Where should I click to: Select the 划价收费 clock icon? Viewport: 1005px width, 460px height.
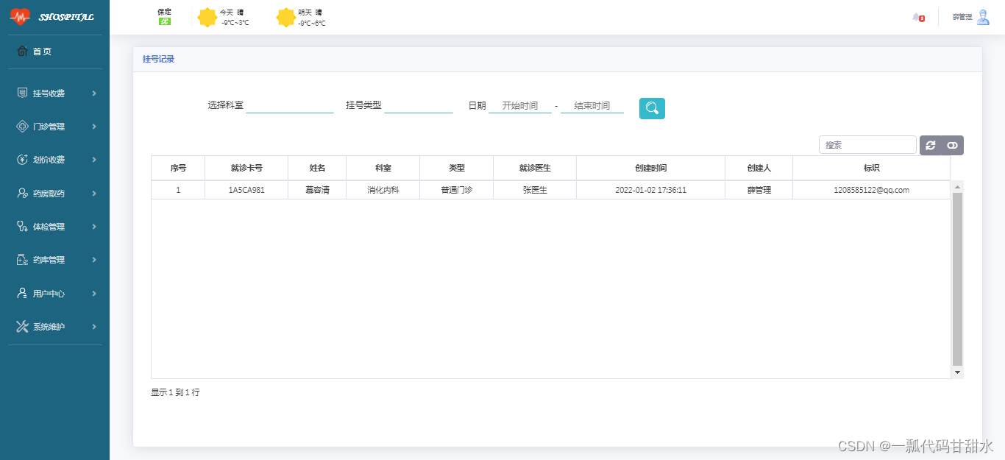pyautogui.click(x=22, y=160)
